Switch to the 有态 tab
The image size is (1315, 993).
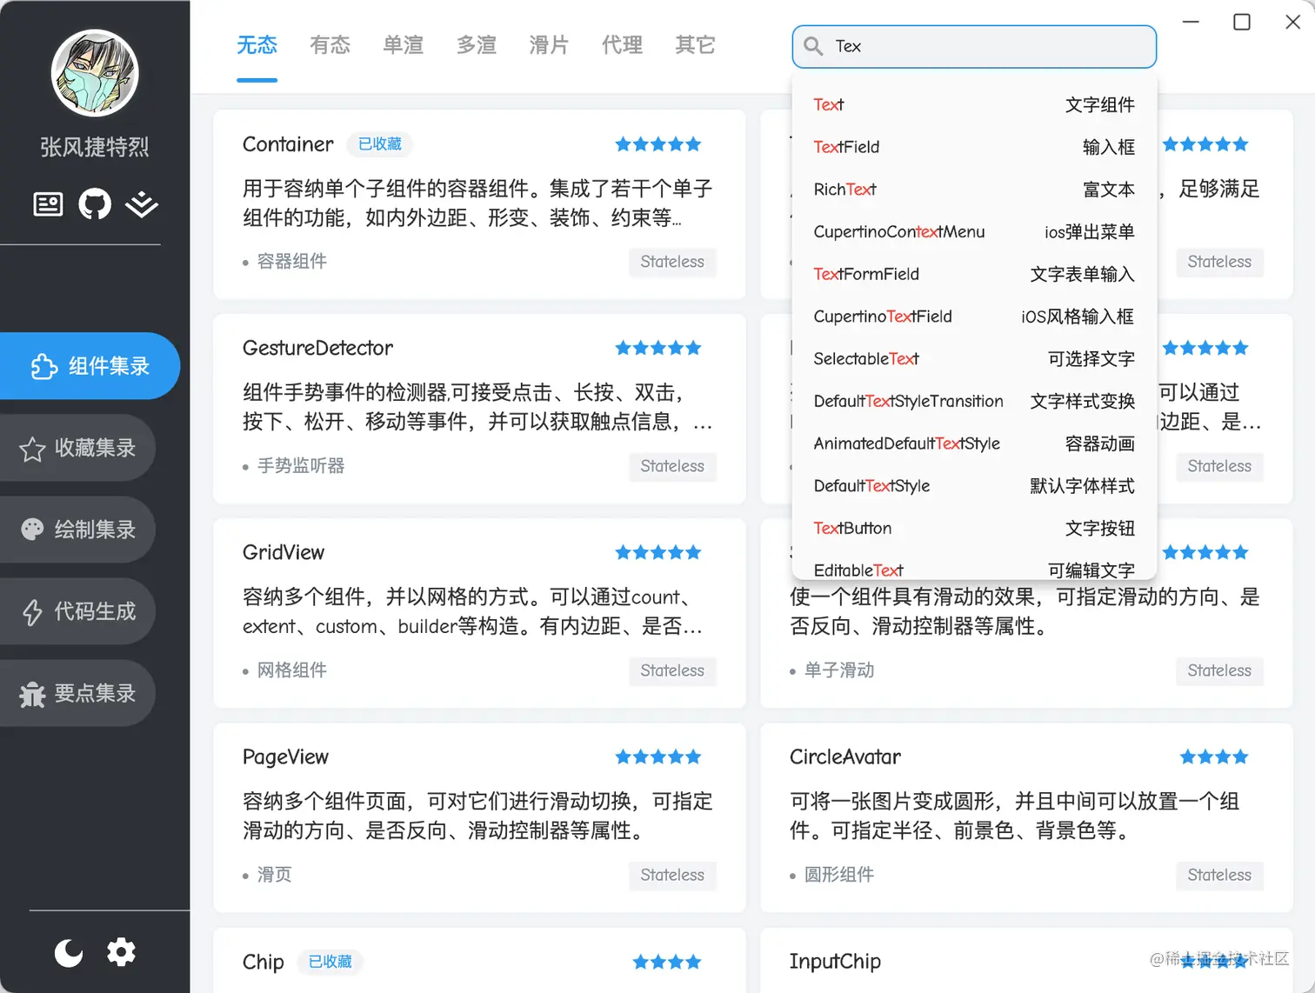[330, 46]
